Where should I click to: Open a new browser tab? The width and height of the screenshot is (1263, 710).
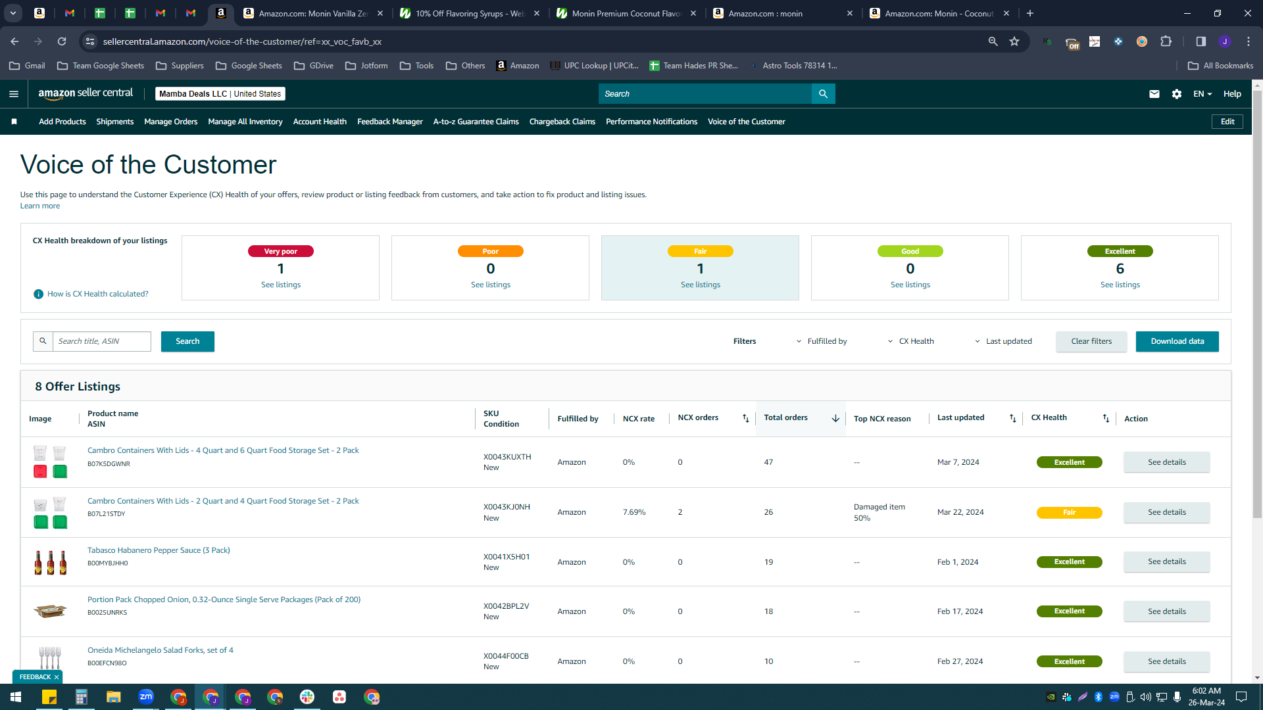point(1030,13)
